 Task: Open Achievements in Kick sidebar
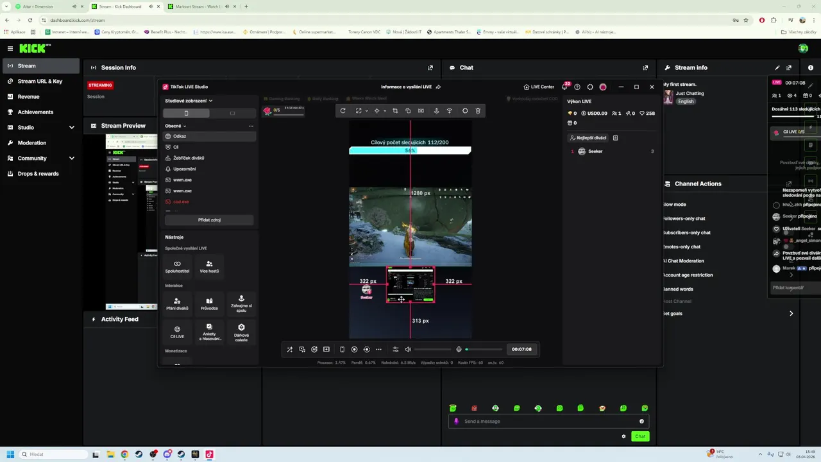[40, 112]
